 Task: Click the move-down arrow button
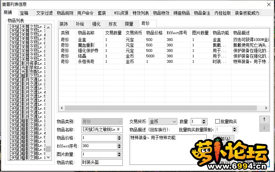(264, 128)
